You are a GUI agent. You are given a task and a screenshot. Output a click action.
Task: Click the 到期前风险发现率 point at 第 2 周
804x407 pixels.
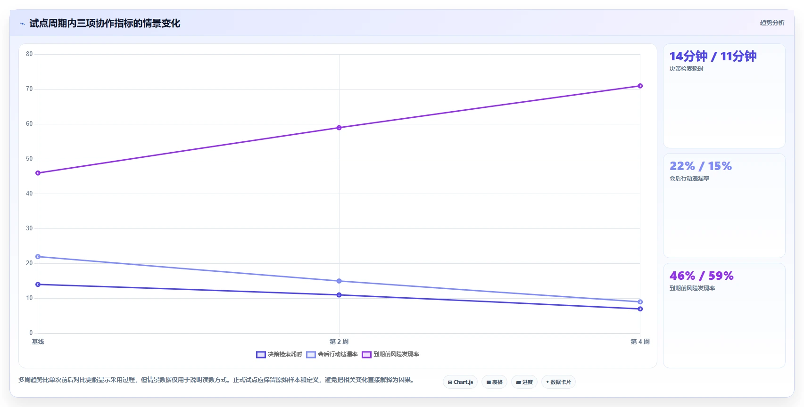(x=339, y=128)
